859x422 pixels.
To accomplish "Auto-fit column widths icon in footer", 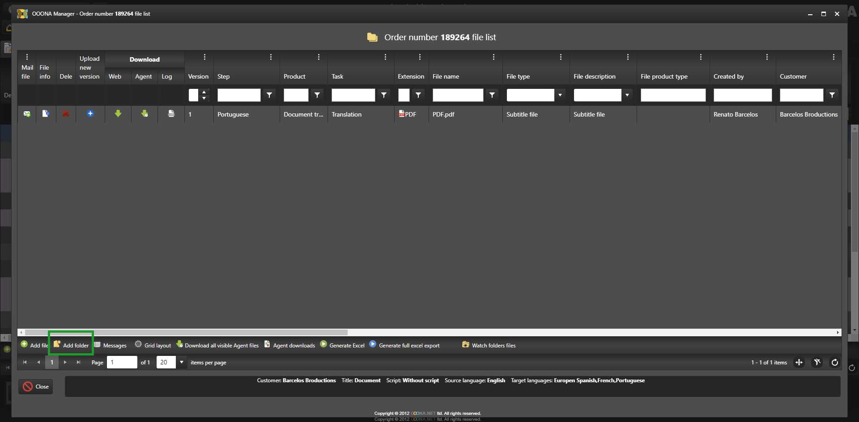I will coord(799,362).
